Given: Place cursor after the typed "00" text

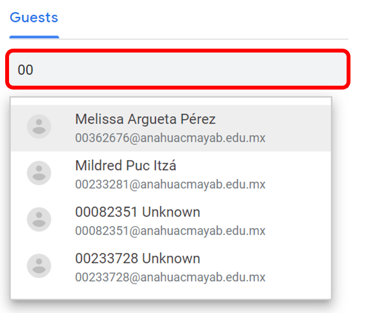Looking at the screenshot, I should 34,70.
